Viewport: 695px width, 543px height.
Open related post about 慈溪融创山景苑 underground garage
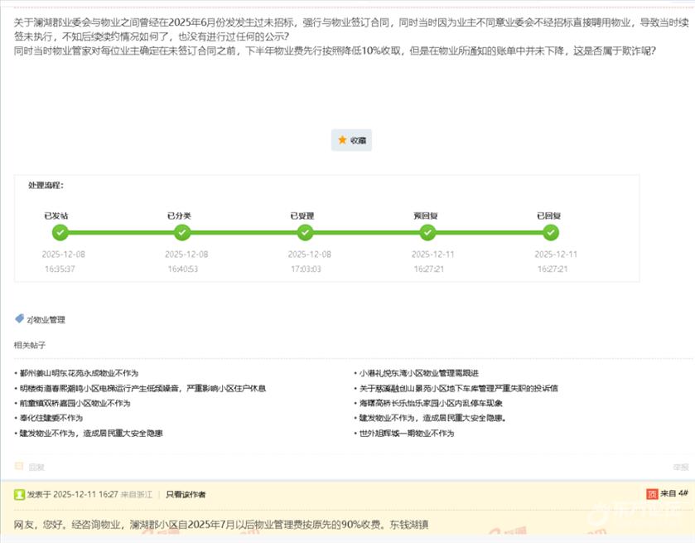(458, 388)
